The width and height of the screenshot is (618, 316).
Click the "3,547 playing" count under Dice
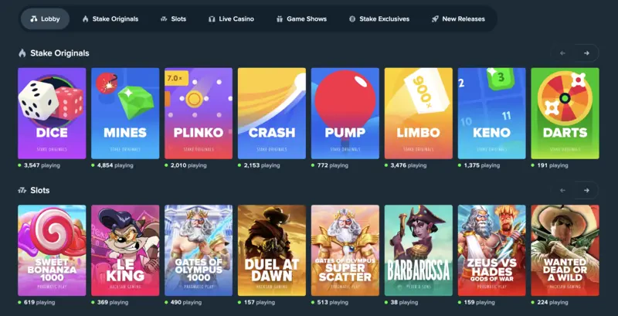(42, 165)
